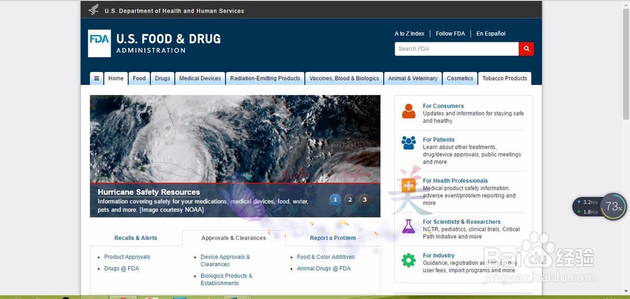Open the Home navigation tab
Image resolution: width=630 pixels, height=299 pixels.
(x=116, y=78)
